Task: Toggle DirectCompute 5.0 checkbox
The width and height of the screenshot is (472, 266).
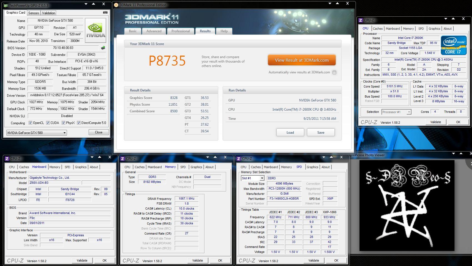Action: tap(79, 123)
